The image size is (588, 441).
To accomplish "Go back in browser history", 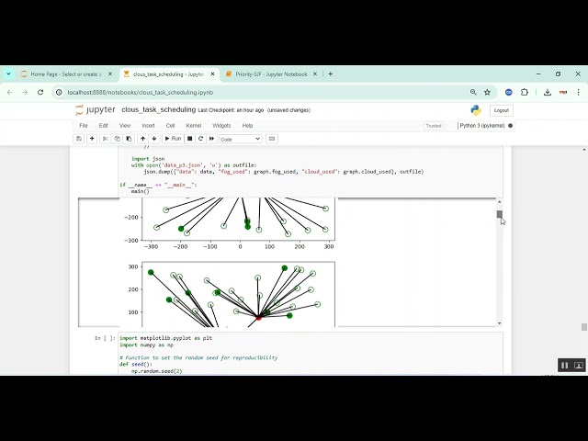I will 10,92.
